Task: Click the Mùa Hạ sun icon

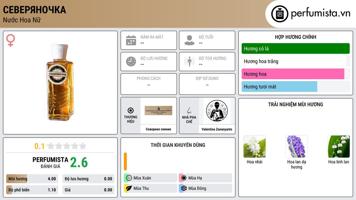Action: (x=184, y=178)
